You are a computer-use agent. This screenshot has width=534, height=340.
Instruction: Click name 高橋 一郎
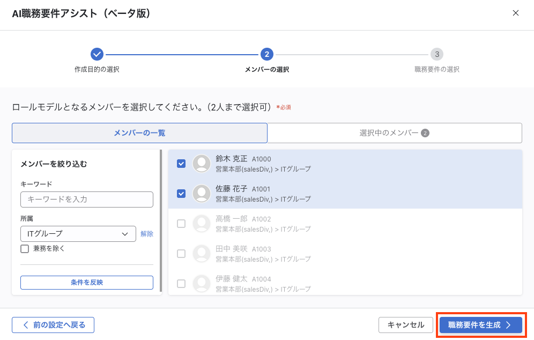pyautogui.click(x=232, y=219)
